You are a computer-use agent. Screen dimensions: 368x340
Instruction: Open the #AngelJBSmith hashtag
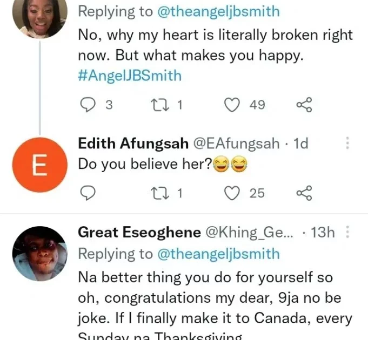click(130, 75)
